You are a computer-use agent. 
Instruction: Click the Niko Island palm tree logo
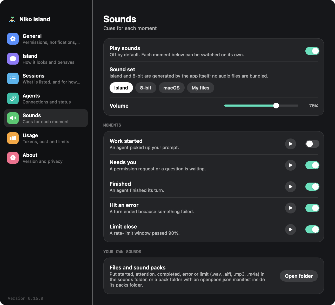pyautogui.click(x=12, y=19)
